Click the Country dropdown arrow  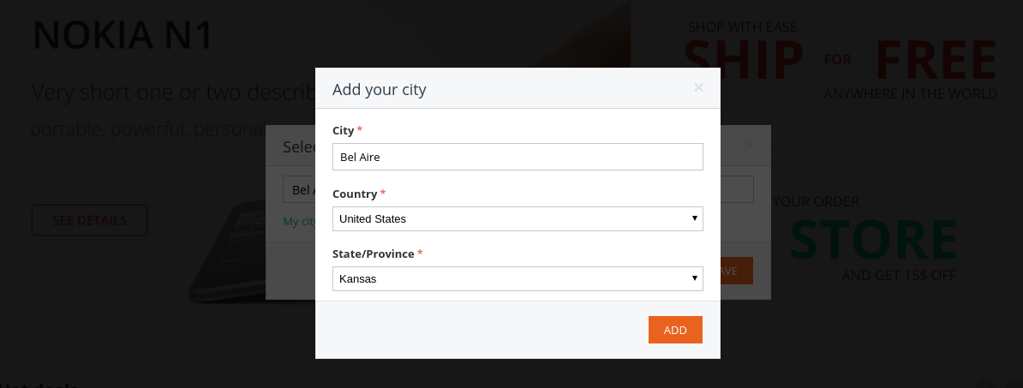pos(695,218)
